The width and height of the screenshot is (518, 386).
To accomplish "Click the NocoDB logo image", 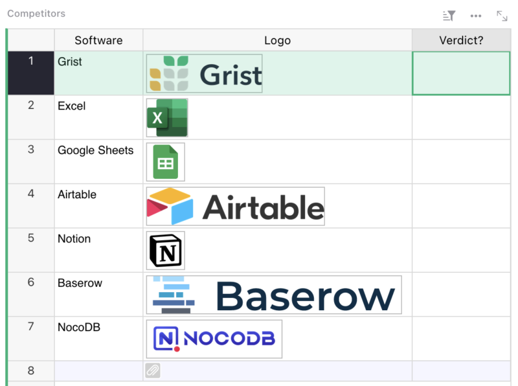I will [214, 339].
